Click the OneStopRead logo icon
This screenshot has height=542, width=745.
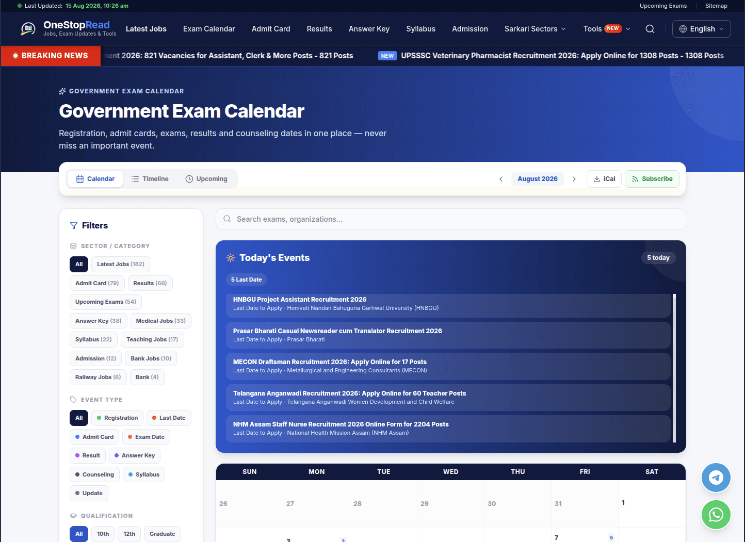[x=28, y=29]
